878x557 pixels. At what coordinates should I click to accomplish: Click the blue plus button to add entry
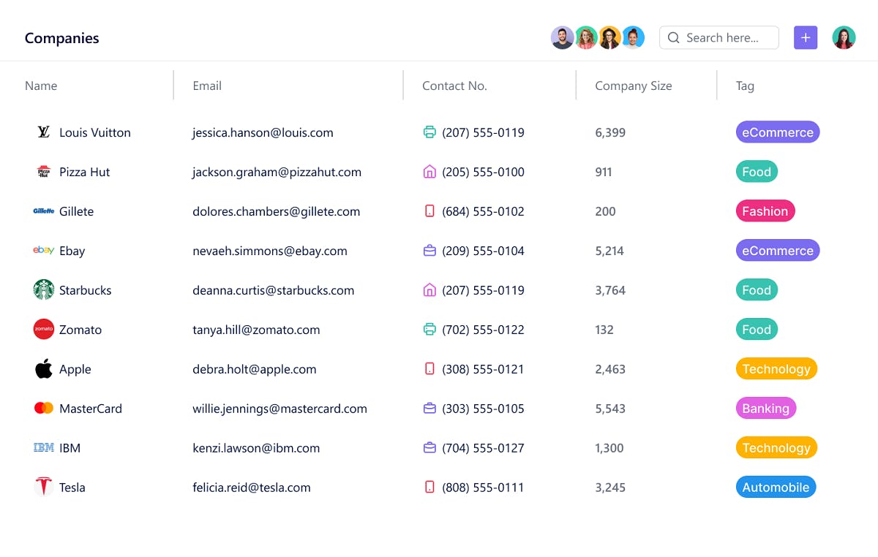point(806,37)
